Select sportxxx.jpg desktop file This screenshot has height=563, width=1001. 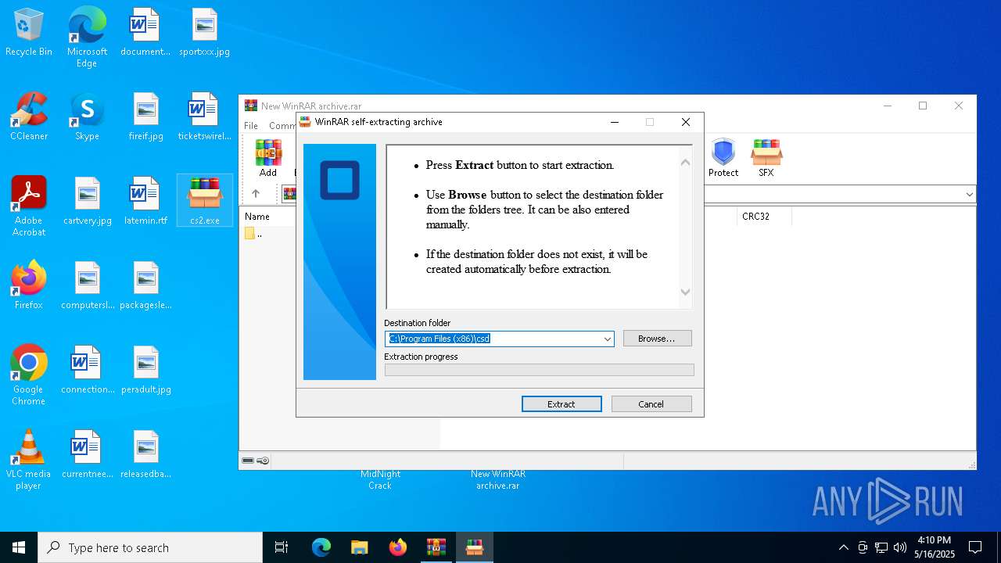click(204, 33)
